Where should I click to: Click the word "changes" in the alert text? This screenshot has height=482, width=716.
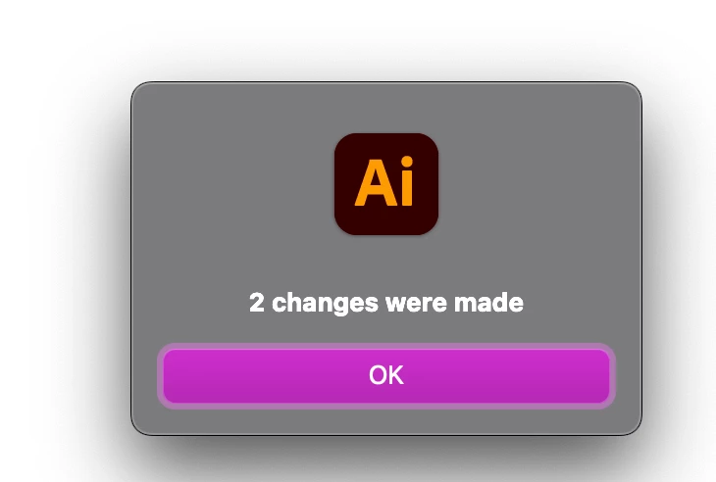(x=325, y=304)
